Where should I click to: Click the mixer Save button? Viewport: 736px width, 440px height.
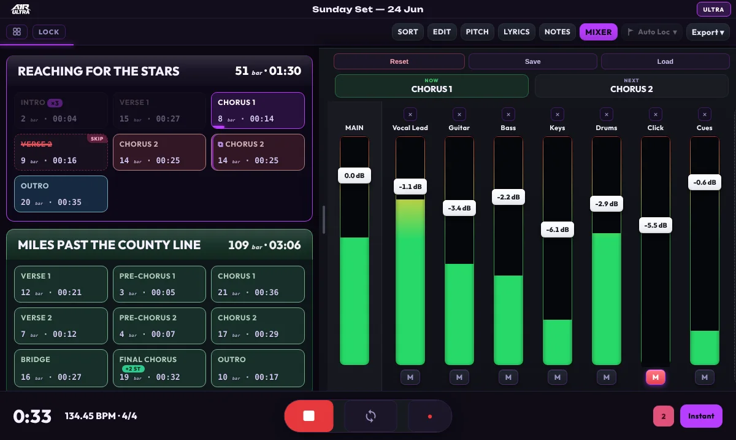tap(533, 61)
